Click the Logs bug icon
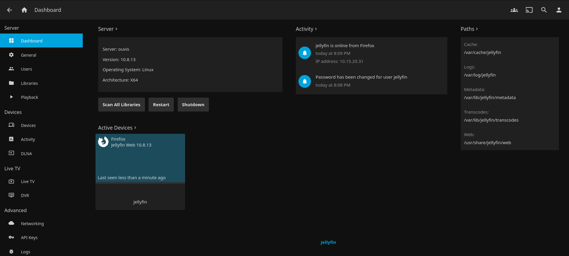 [11, 252]
